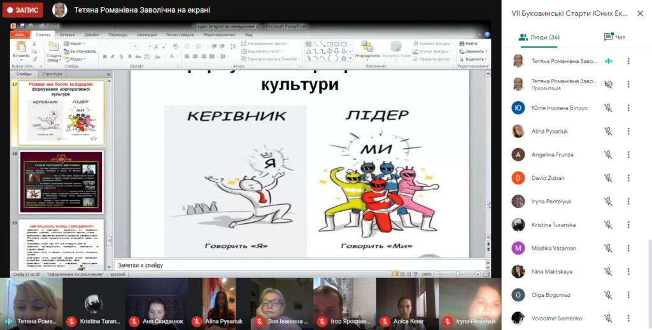Open options menu for David Zubair
The height and width of the screenshot is (330, 652).
(628, 178)
